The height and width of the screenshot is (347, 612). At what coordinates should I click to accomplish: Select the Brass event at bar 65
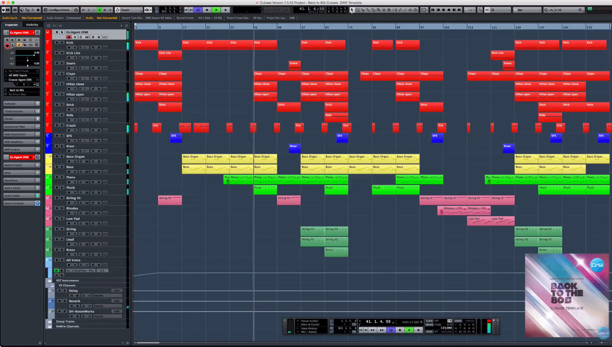[336, 252]
